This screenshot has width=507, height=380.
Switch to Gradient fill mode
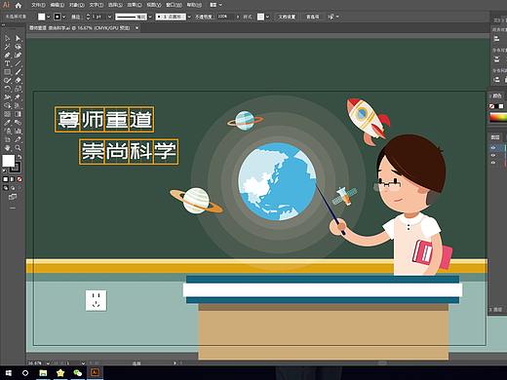[x=13, y=179]
